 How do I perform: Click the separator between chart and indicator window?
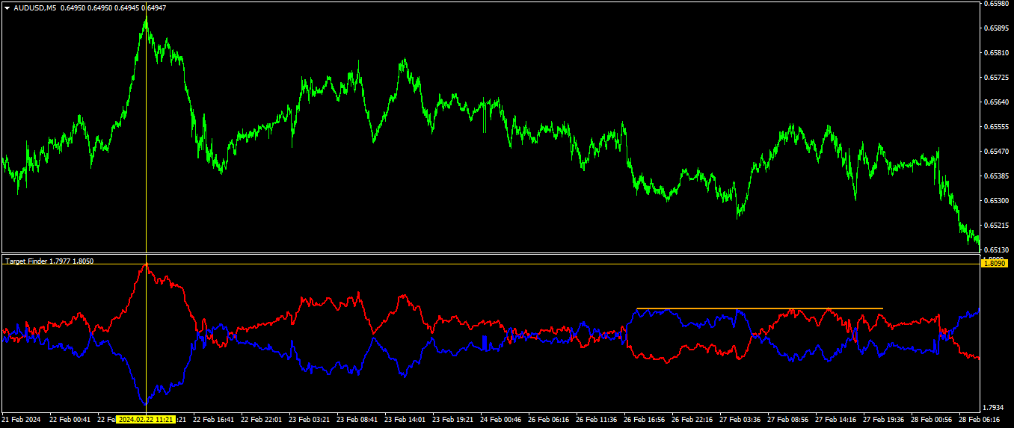click(490, 254)
